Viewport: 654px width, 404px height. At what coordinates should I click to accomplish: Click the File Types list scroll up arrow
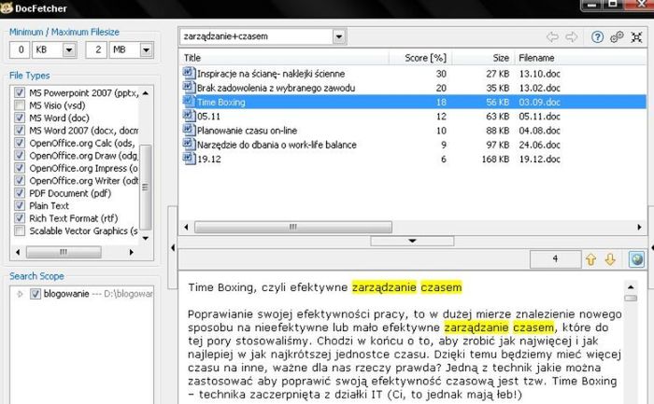pyautogui.click(x=146, y=93)
